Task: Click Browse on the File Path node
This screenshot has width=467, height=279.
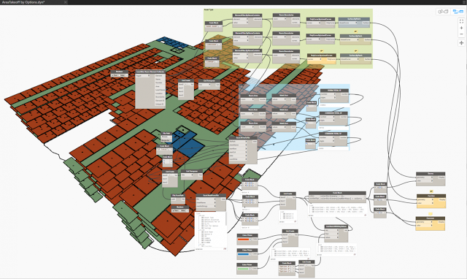Action: pos(165,137)
